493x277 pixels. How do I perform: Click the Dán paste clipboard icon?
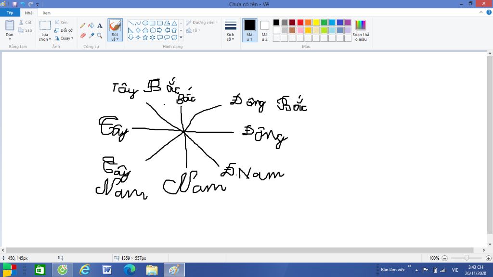point(10,25)
